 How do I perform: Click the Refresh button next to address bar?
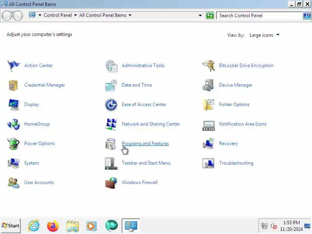pos(210,15)
